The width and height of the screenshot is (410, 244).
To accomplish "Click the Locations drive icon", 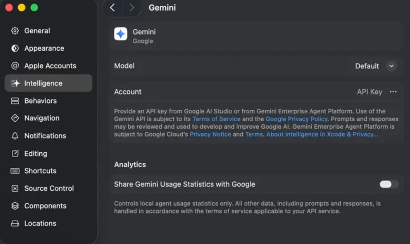I will tap(15, 223).
